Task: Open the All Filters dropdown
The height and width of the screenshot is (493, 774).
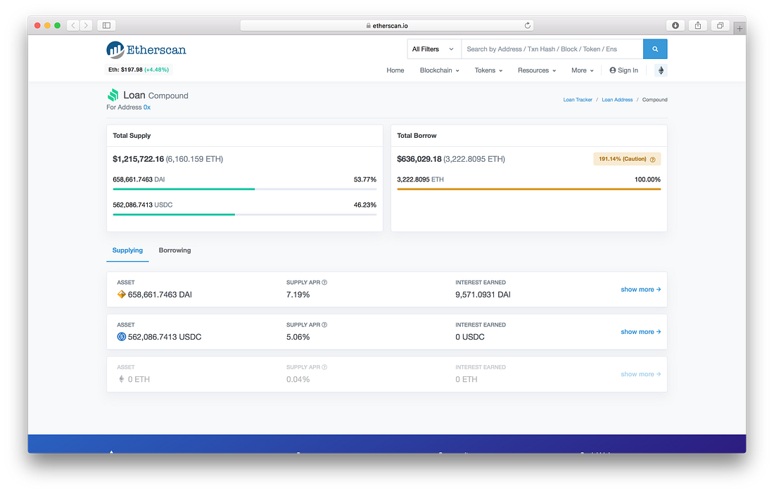Action: (434, 49)
